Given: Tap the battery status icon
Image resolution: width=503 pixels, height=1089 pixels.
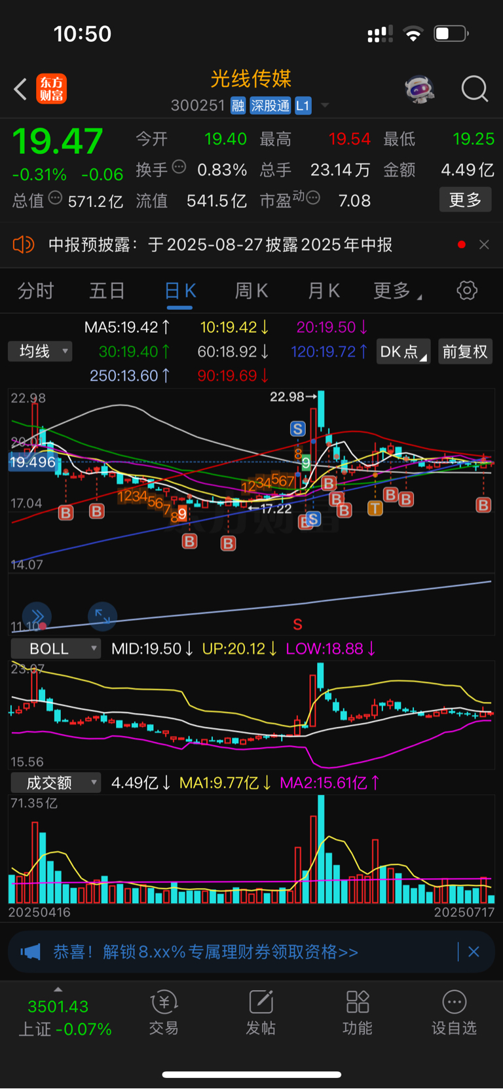Looking at the screenshot, I should tap(451, 33).
